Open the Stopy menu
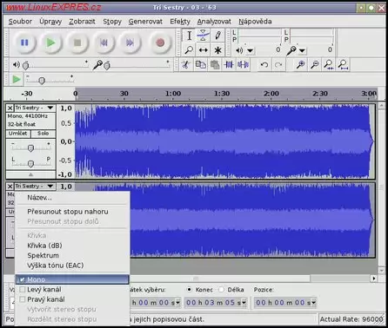The image size is (388, 328). 112,22
